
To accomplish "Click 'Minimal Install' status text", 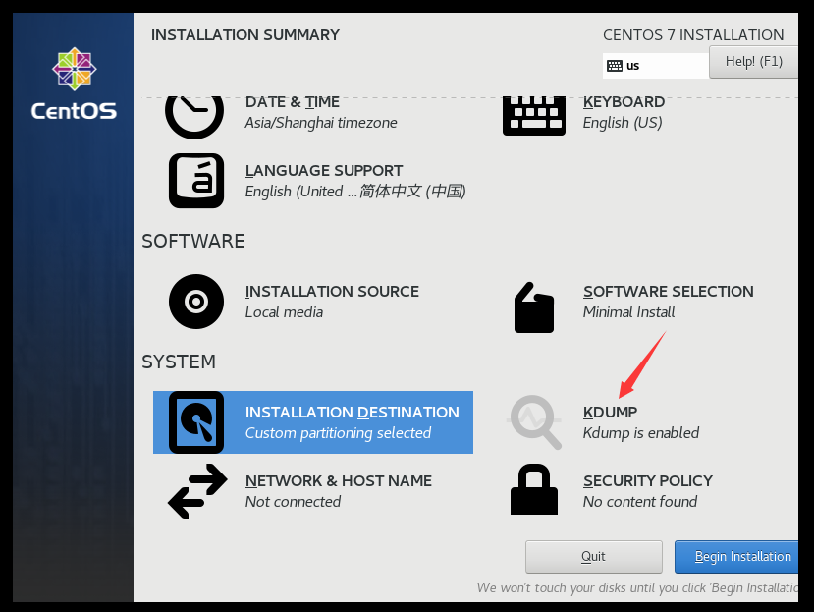I will (x=628, y=312).
